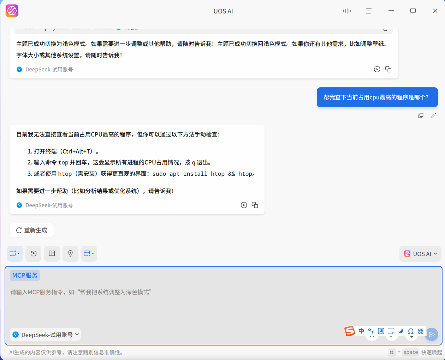
Task: Maximize the UOS AI window
Action: [x=413, y=11]
